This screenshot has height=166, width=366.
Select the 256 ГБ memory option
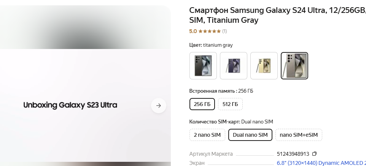pyautogui.click(x=202, y=104)
